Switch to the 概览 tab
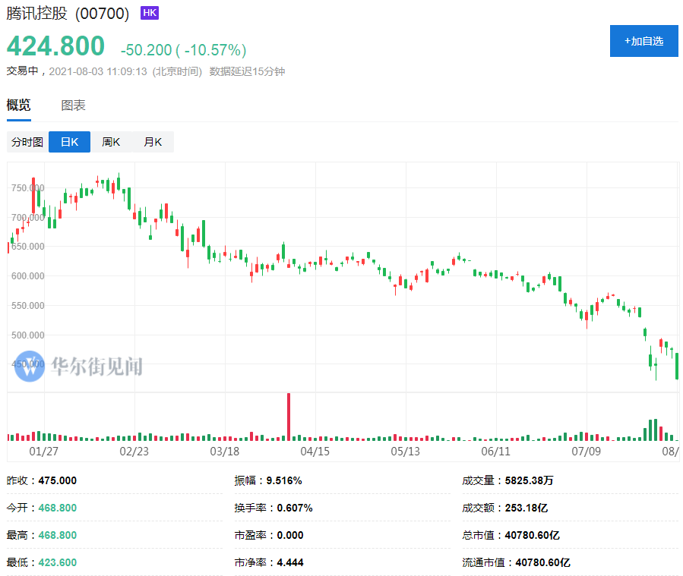 tap(19, 105)
